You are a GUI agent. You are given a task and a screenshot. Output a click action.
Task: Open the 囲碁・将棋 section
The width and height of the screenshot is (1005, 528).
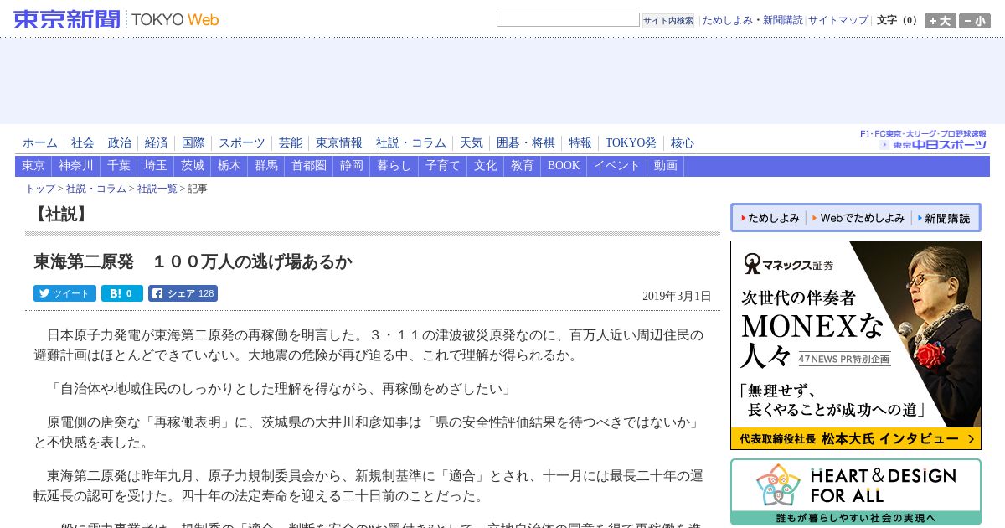525,143
